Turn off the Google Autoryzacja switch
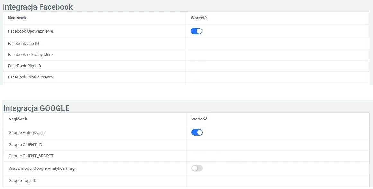This screenshot has width=373, height=189. (197, 132)
